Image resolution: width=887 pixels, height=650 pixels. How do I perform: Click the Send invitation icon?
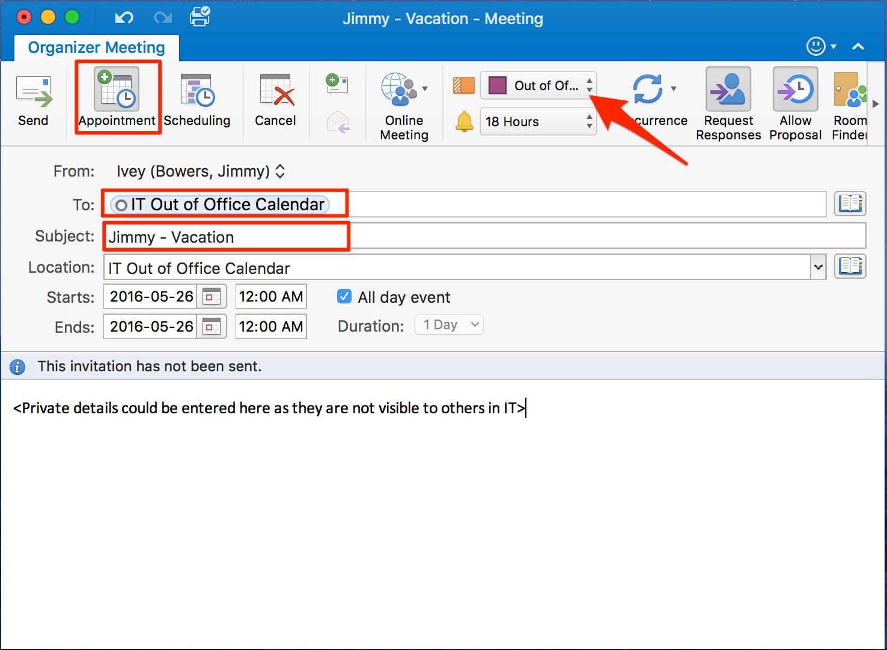(x=34, y=100)
